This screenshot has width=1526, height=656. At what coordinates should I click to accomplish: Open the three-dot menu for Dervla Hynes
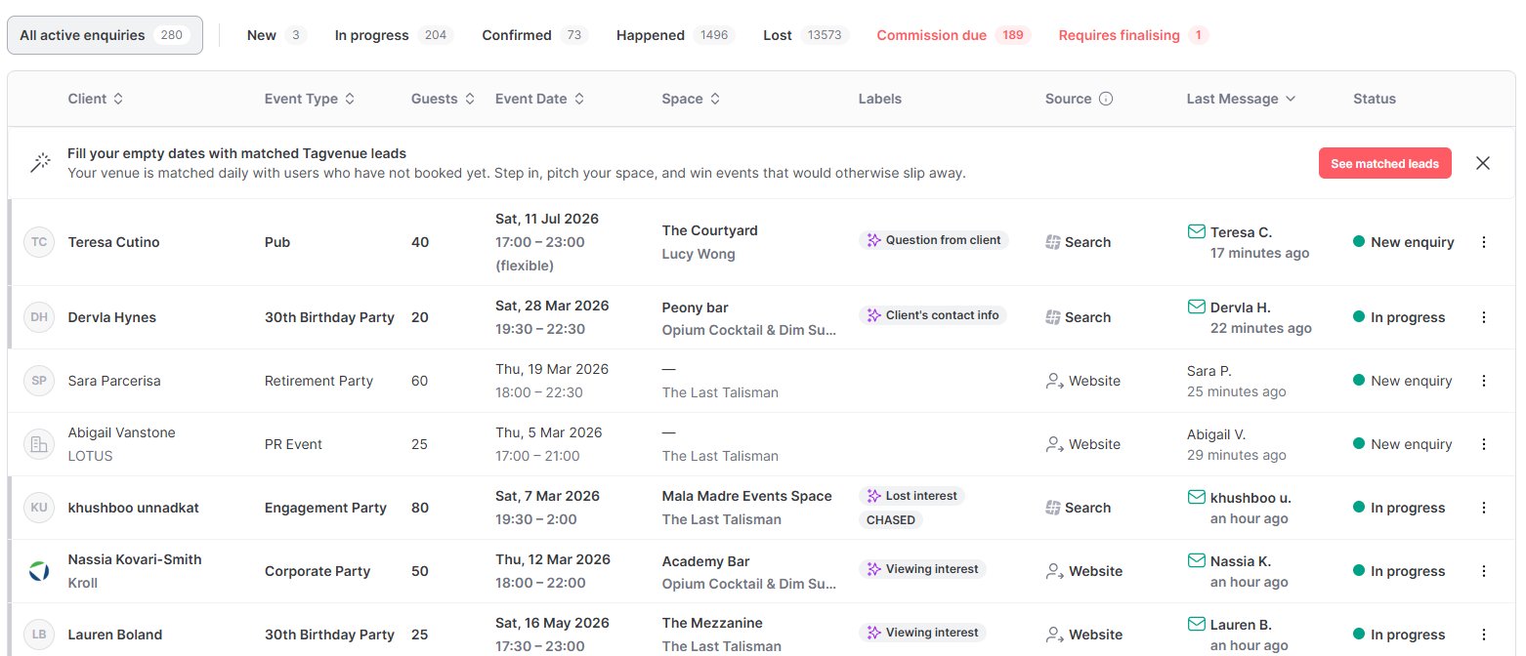(x=1484, y=317)
